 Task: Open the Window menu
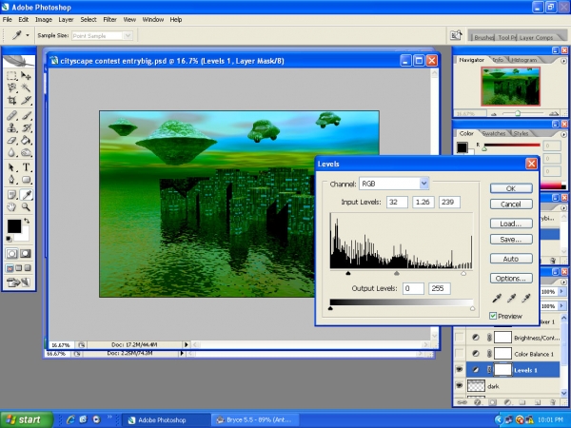153,20
